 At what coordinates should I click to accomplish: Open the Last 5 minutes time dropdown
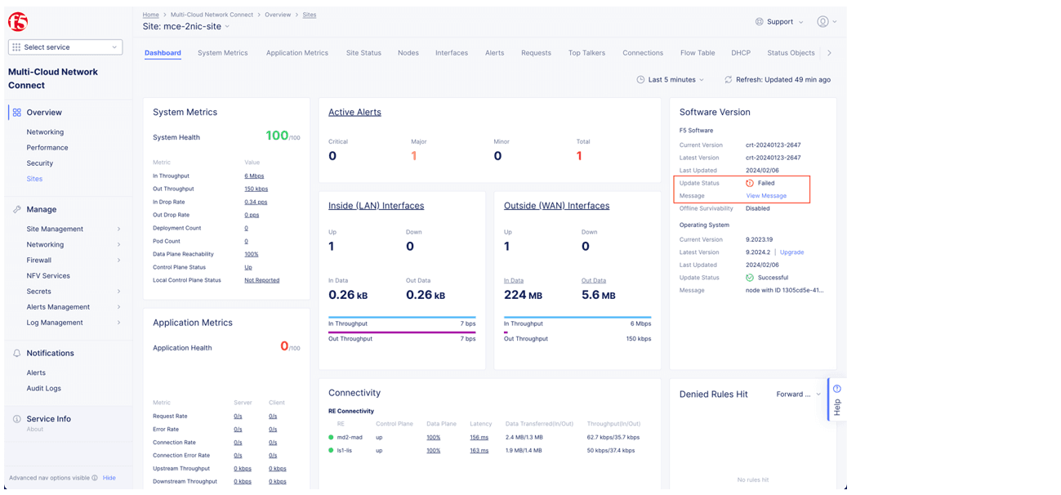[670, 80]
